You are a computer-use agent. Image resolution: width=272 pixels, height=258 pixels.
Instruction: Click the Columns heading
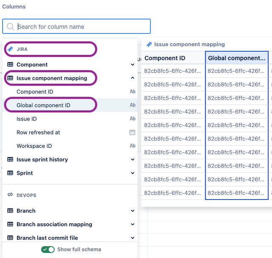14,7
